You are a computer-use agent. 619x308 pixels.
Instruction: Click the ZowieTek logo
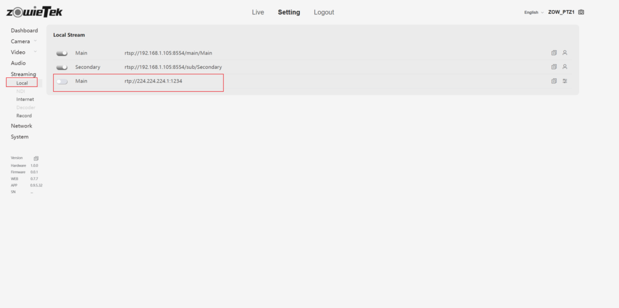[34, 12]
